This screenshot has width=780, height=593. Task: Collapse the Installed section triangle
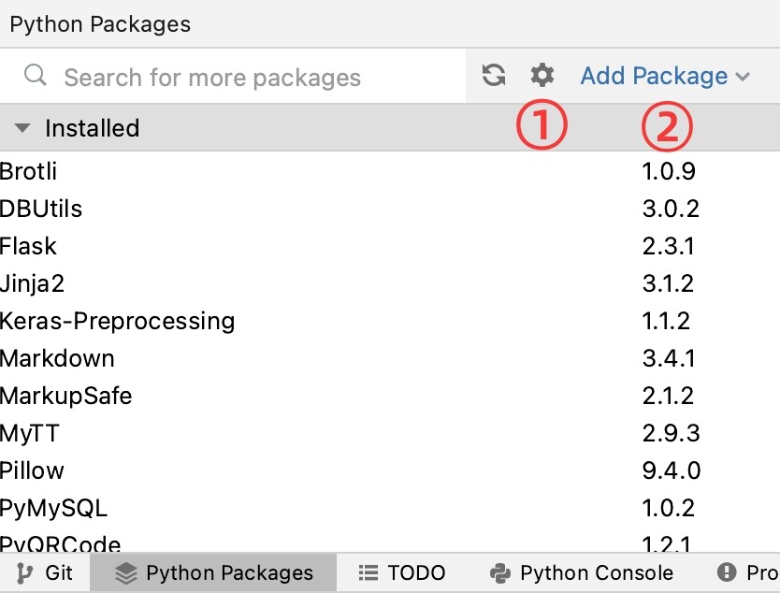[22, 128]
